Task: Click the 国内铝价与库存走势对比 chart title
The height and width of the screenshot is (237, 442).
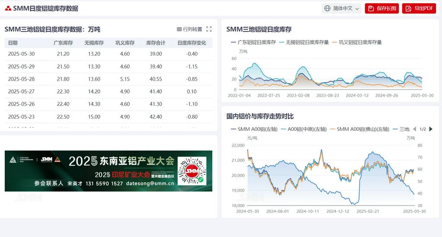Action: click(260, 117)
